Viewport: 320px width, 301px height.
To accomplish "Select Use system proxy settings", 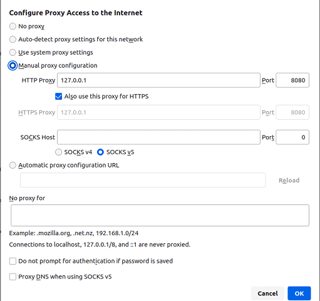I will coord(13,52).
